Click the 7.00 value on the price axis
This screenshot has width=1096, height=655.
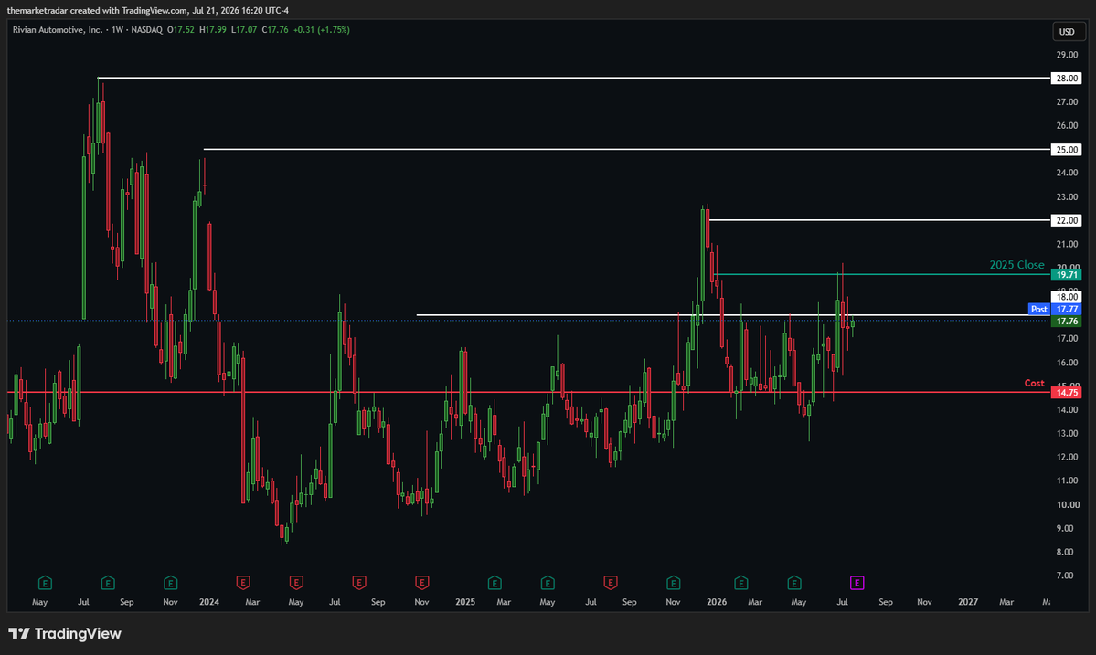click(x=1065, y=576)
